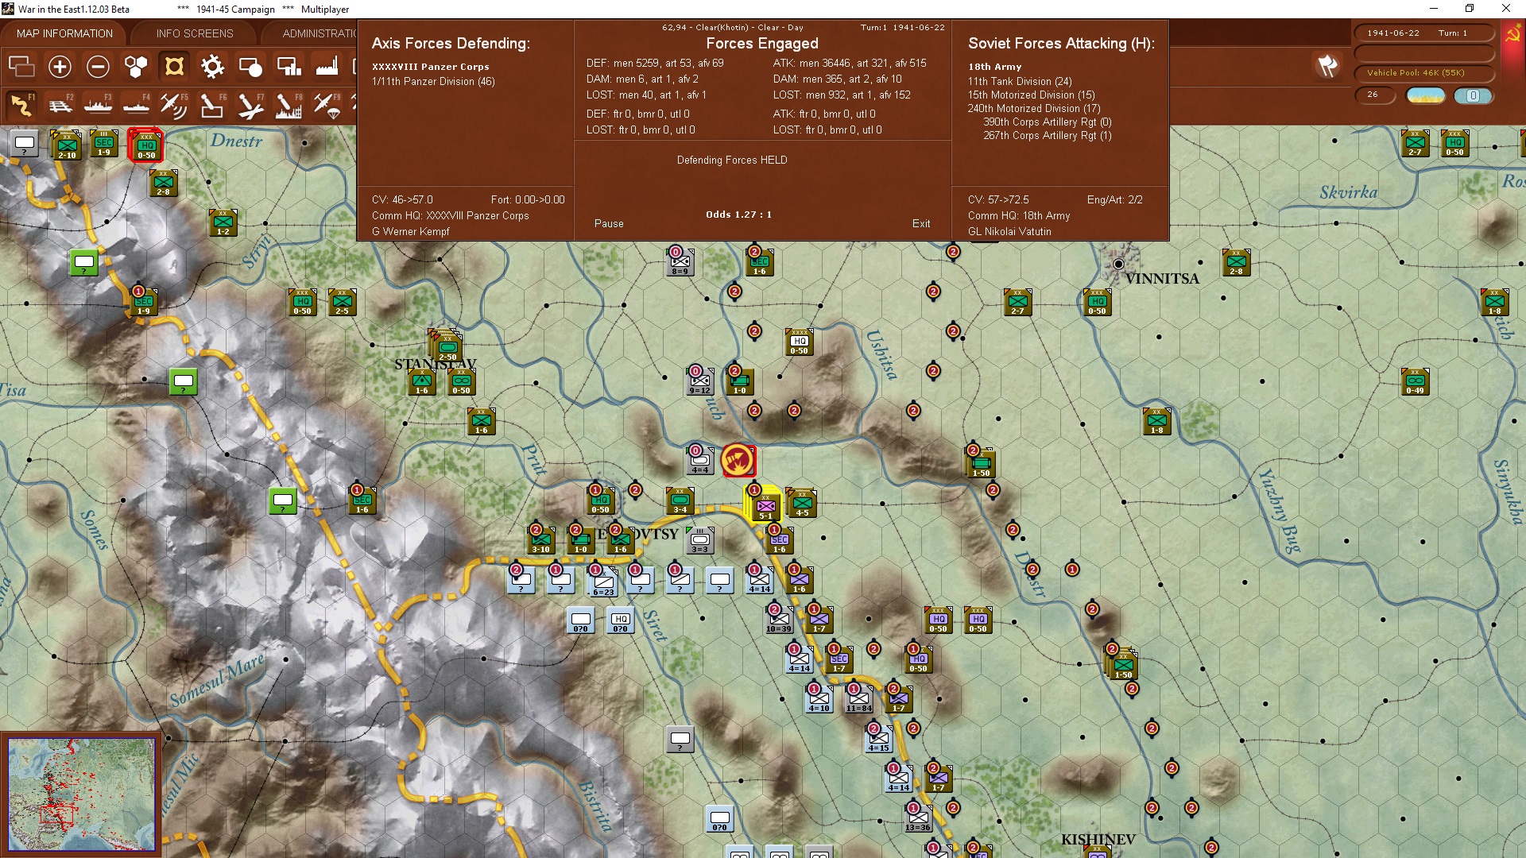Click 1/11th Panzer Division (46) defender entry
1526x858 pixels.
(x=433, y=81)
